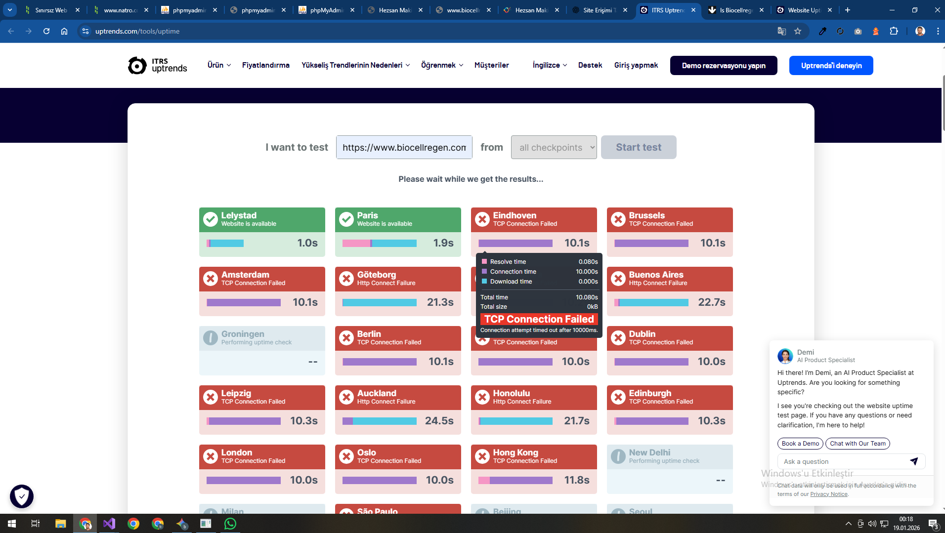Open the Chrome three-dot menu
The image size is (945, 533).
coord(938,31)
